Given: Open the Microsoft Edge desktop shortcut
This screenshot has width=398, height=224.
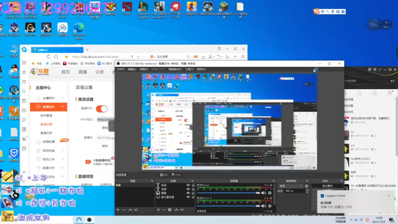Looking at the screenshot, I should coord(79,31).
